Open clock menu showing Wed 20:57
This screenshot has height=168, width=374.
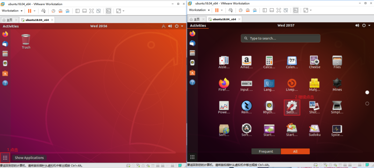point(286,26)
